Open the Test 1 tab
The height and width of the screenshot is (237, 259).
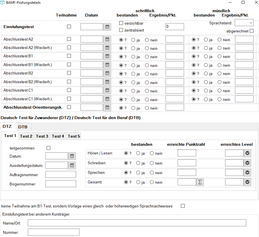(x=10, y=136)
